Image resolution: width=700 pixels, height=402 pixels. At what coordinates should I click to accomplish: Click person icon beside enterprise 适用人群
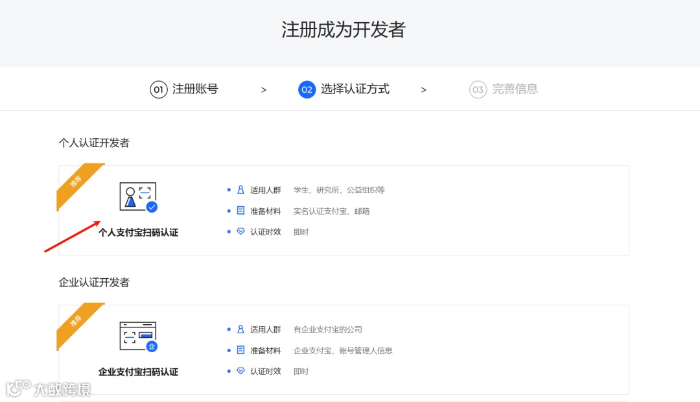[x=240, y=329]
